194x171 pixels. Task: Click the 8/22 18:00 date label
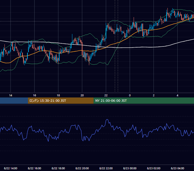pyautogui.click(x=58, y=168)
